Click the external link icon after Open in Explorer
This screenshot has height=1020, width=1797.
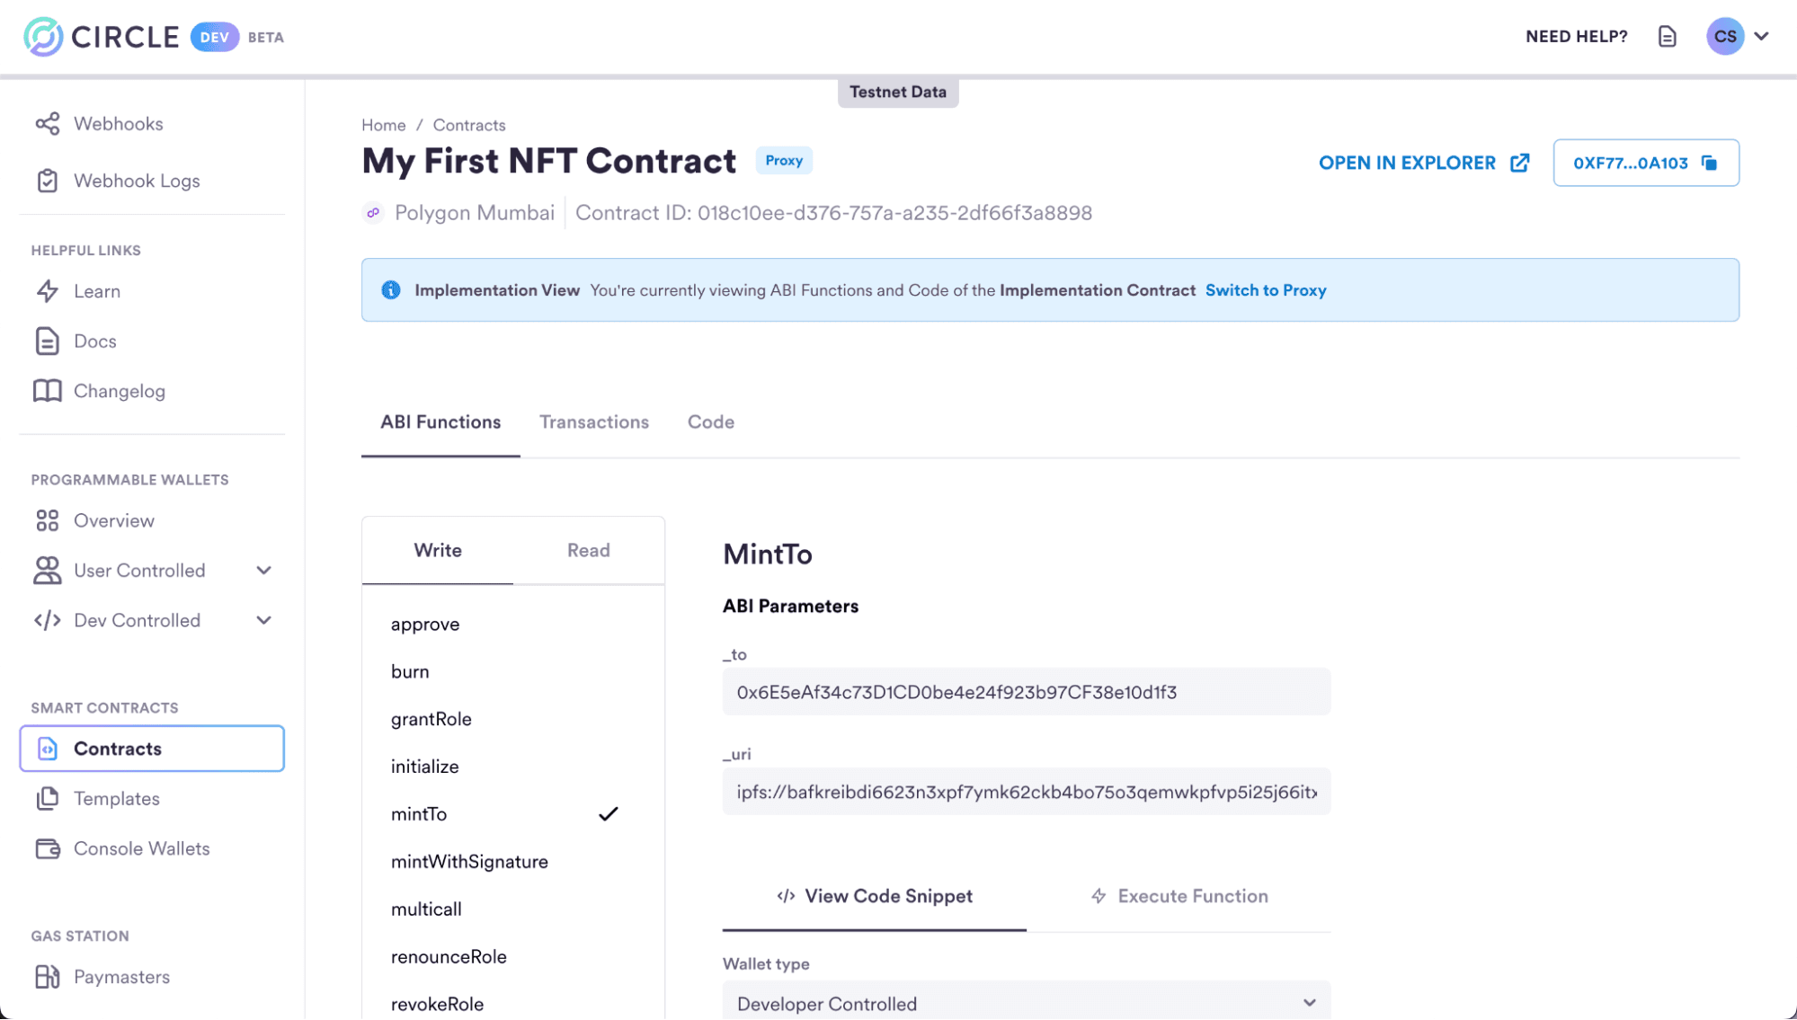coord(1519,163)
